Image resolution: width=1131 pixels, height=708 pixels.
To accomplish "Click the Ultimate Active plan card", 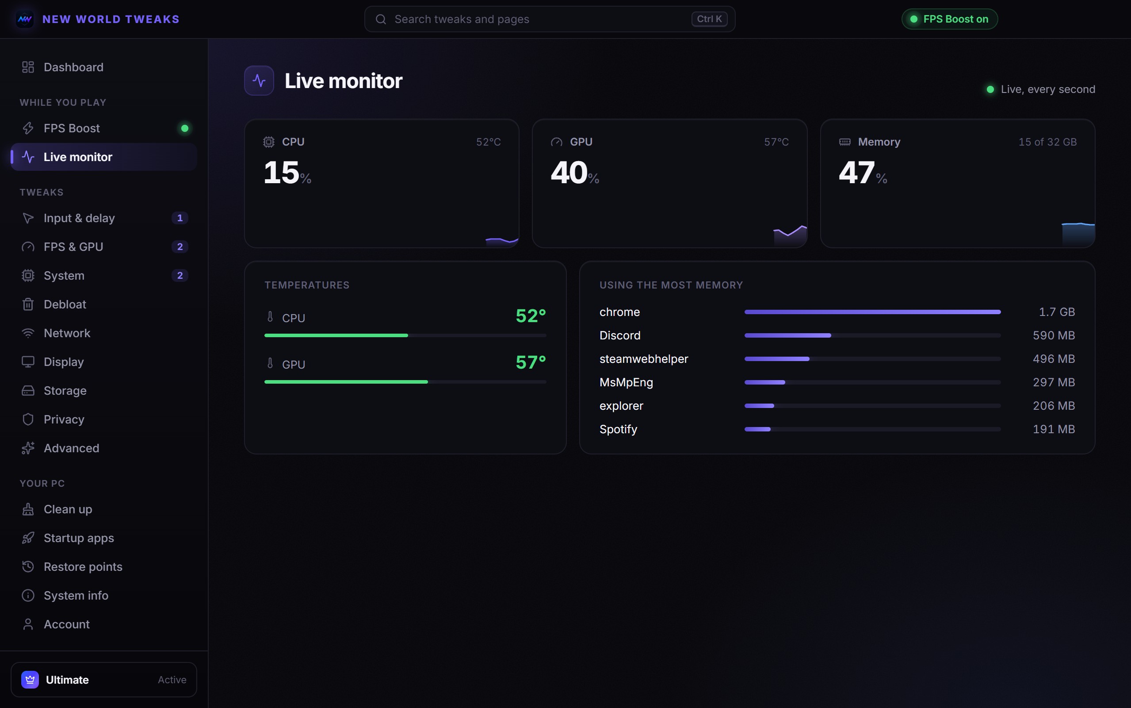I will click(x=104, y=679).
